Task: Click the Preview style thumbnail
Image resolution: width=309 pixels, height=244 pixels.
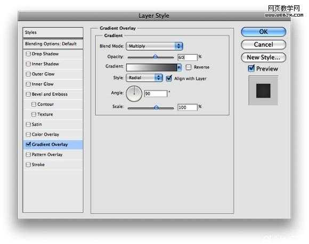Action: tap(263, 91)
